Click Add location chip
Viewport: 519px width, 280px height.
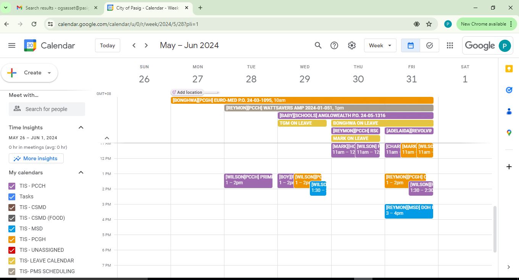click(187, 92)
